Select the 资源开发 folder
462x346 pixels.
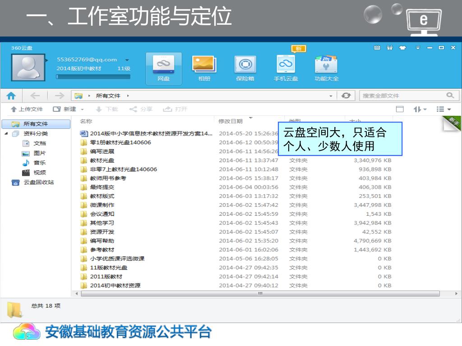coord(97,232)
